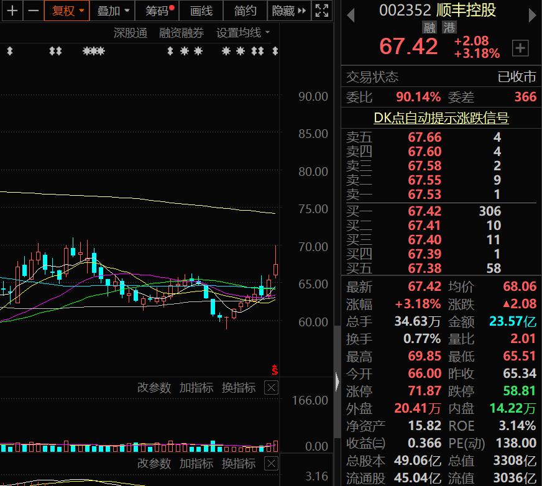Screen dimensions: 542x486
Task: Open the 筹码 chip distribution tool
Action: (157, 11)
